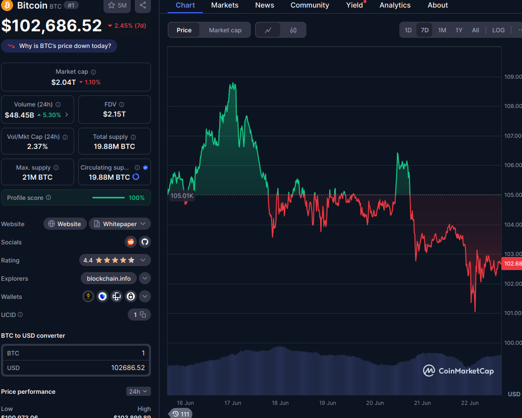
Task: Select the Price chart toggle
Action: [x=184, y=30]
